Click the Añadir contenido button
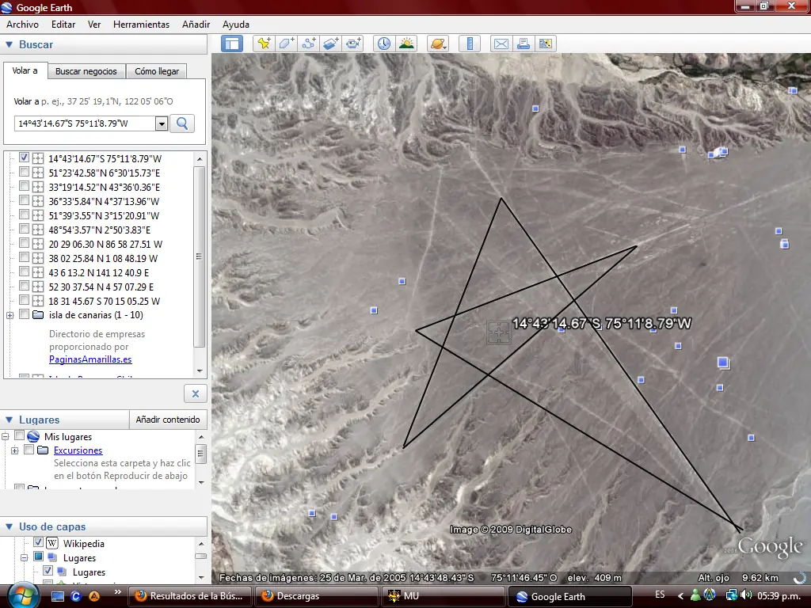Viewport: 811px width, 608px height. (168, 420)
